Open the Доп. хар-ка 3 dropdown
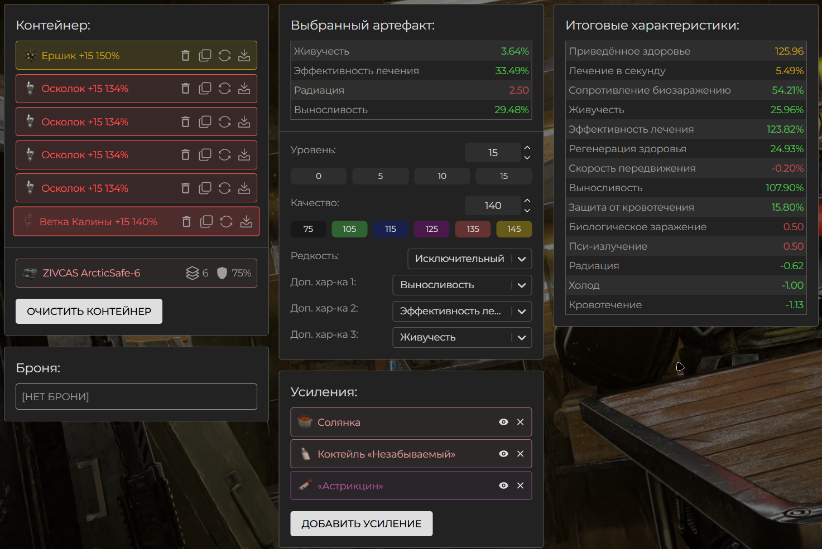The image size is (822, 549). click(x=462, y=337)
